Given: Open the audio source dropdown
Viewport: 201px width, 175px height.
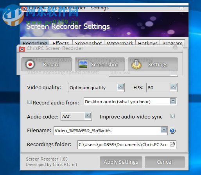Looking at the screenshot, I should tap(173, 101).
